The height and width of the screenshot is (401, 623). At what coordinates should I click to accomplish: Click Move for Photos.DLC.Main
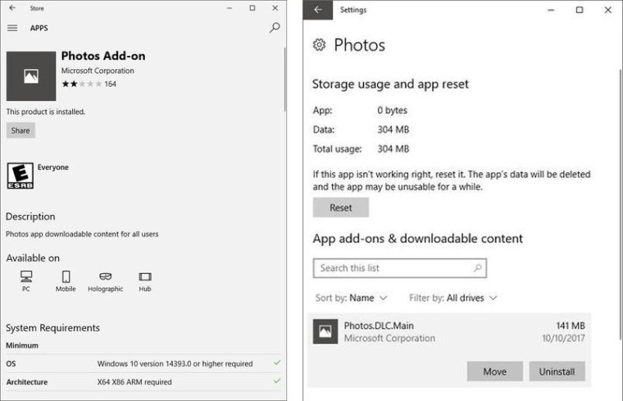coord(494,371)
